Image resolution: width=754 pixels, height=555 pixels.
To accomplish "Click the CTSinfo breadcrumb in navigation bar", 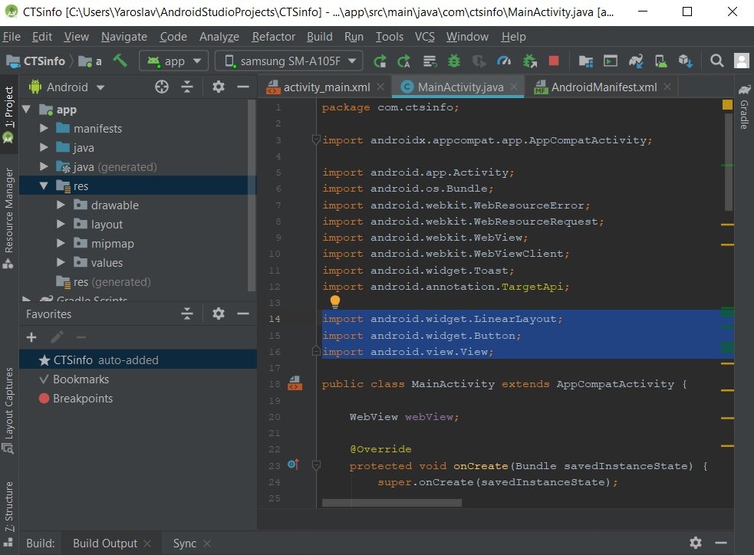I will coord(36,61).
